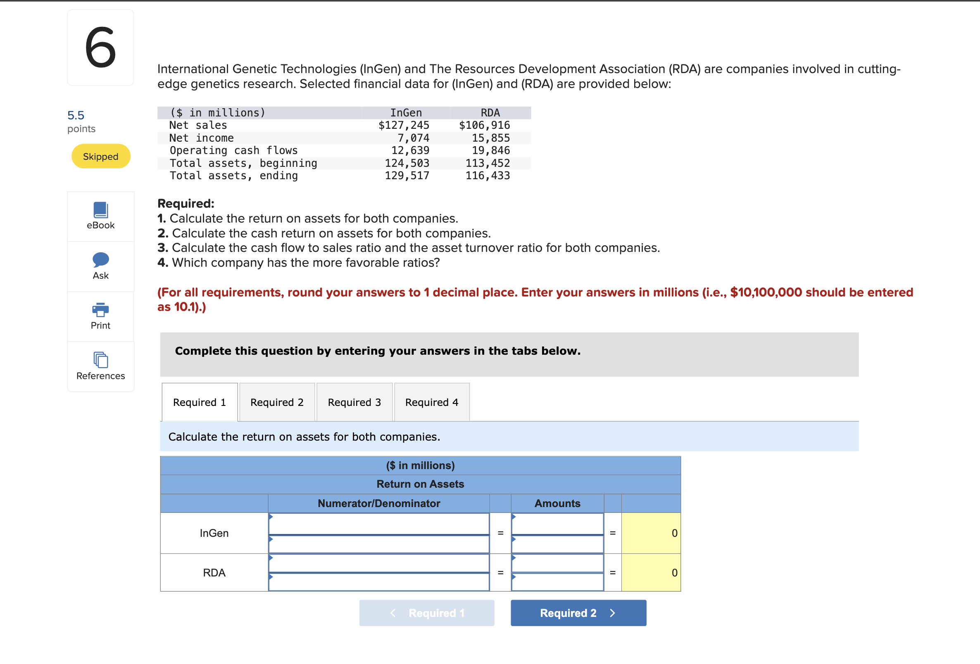This screenshot has width=980, height=664.
Task: Open InGen denominator dropdown cell
Action: (x=379, y=544)
